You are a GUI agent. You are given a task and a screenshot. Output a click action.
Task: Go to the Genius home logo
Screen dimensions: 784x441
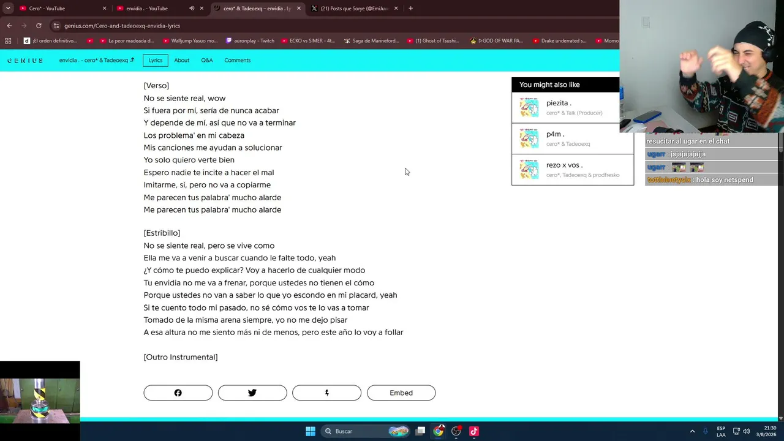(25, 61)
